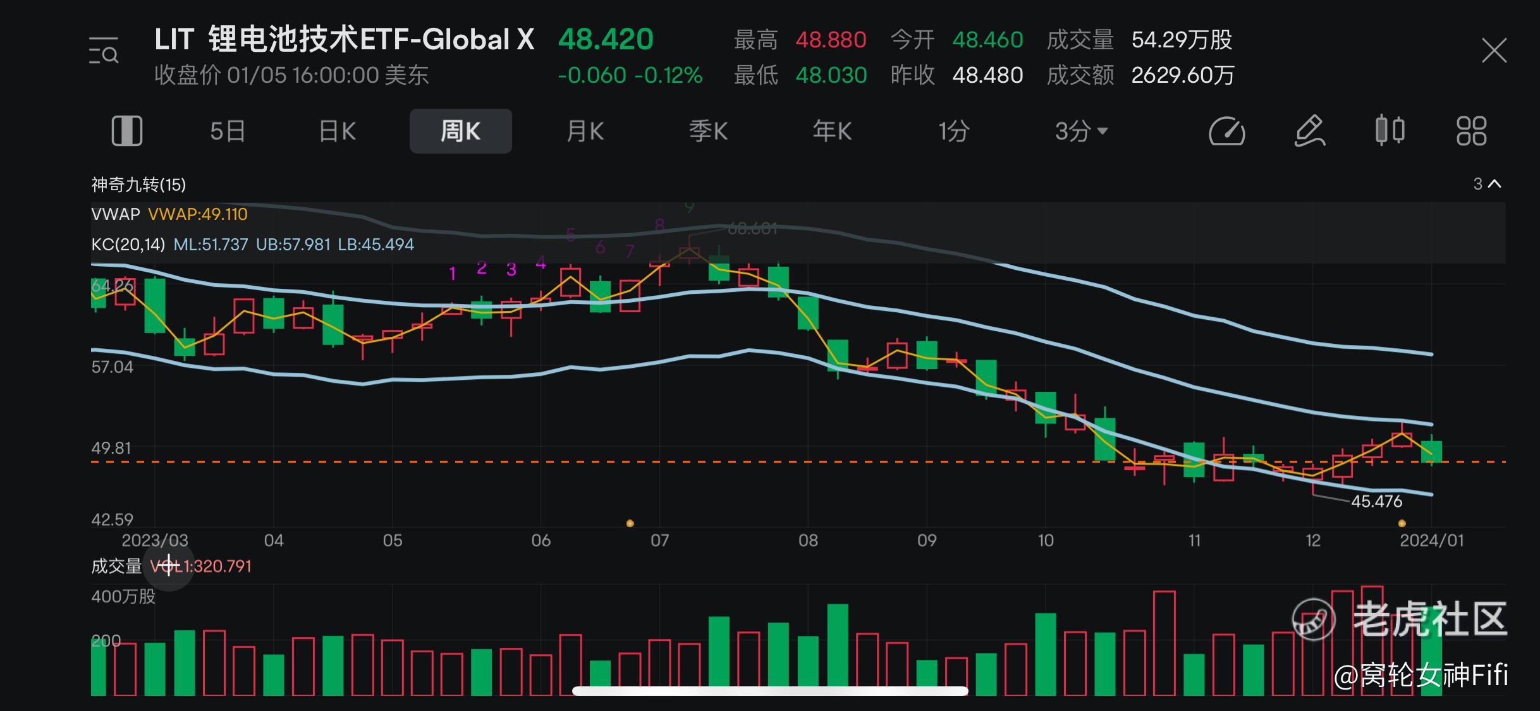Image resolution: width=1540 pixels, height=711 pixels.
Task: Click the split-panel layout icon
Action: tap(127, 131)
